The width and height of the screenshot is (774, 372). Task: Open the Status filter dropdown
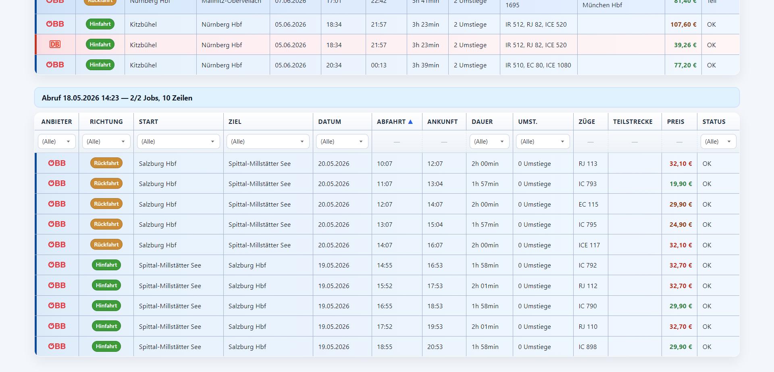point(718,142)
